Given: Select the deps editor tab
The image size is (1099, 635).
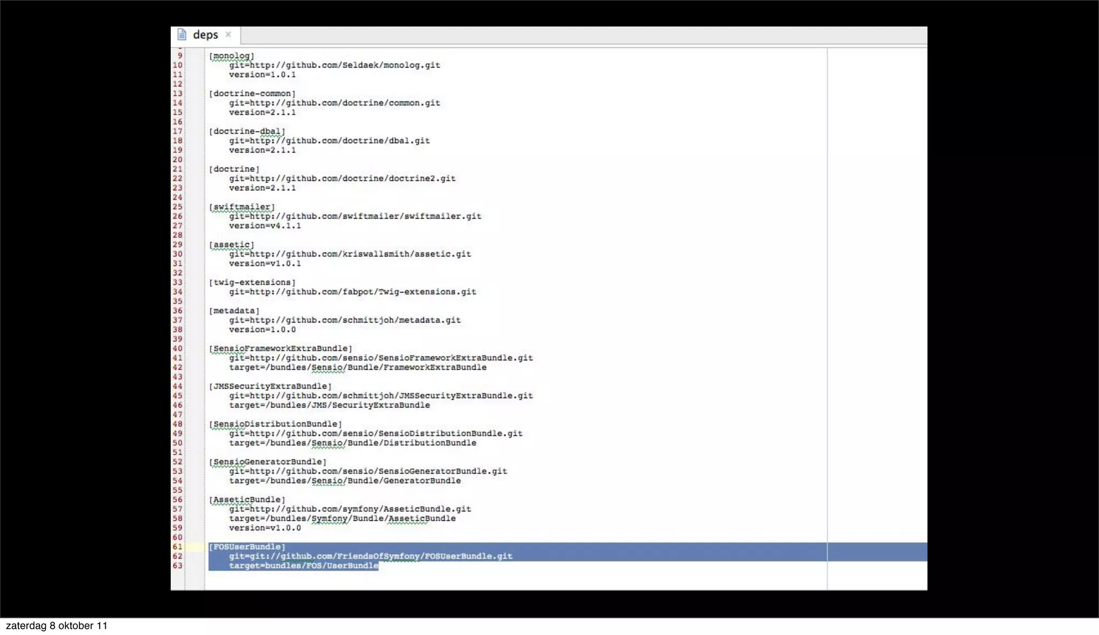Looking at the screenshot, I should point(205,35).
